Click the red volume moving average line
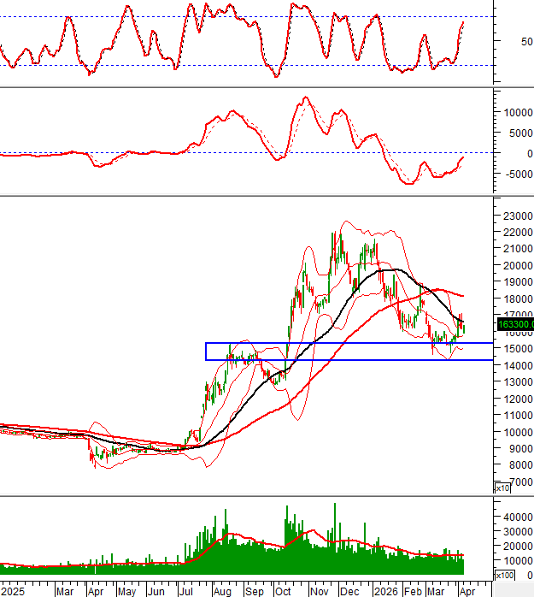 [256, 542]
